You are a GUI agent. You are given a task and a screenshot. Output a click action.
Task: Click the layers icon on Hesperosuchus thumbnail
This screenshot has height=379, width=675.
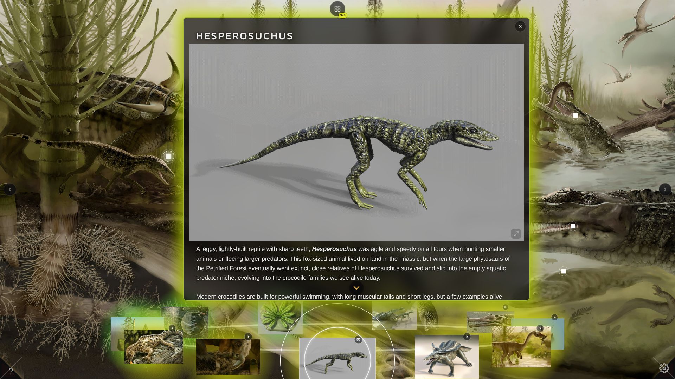358,339
